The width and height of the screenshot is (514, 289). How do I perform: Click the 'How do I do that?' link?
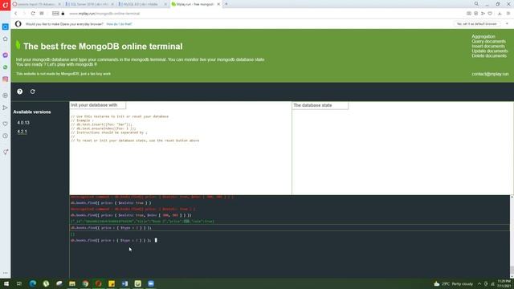119,24
